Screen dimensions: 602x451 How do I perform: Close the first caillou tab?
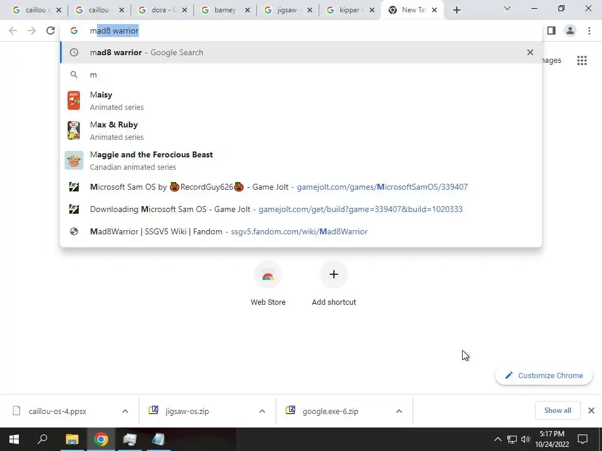[x=58, y=11]
